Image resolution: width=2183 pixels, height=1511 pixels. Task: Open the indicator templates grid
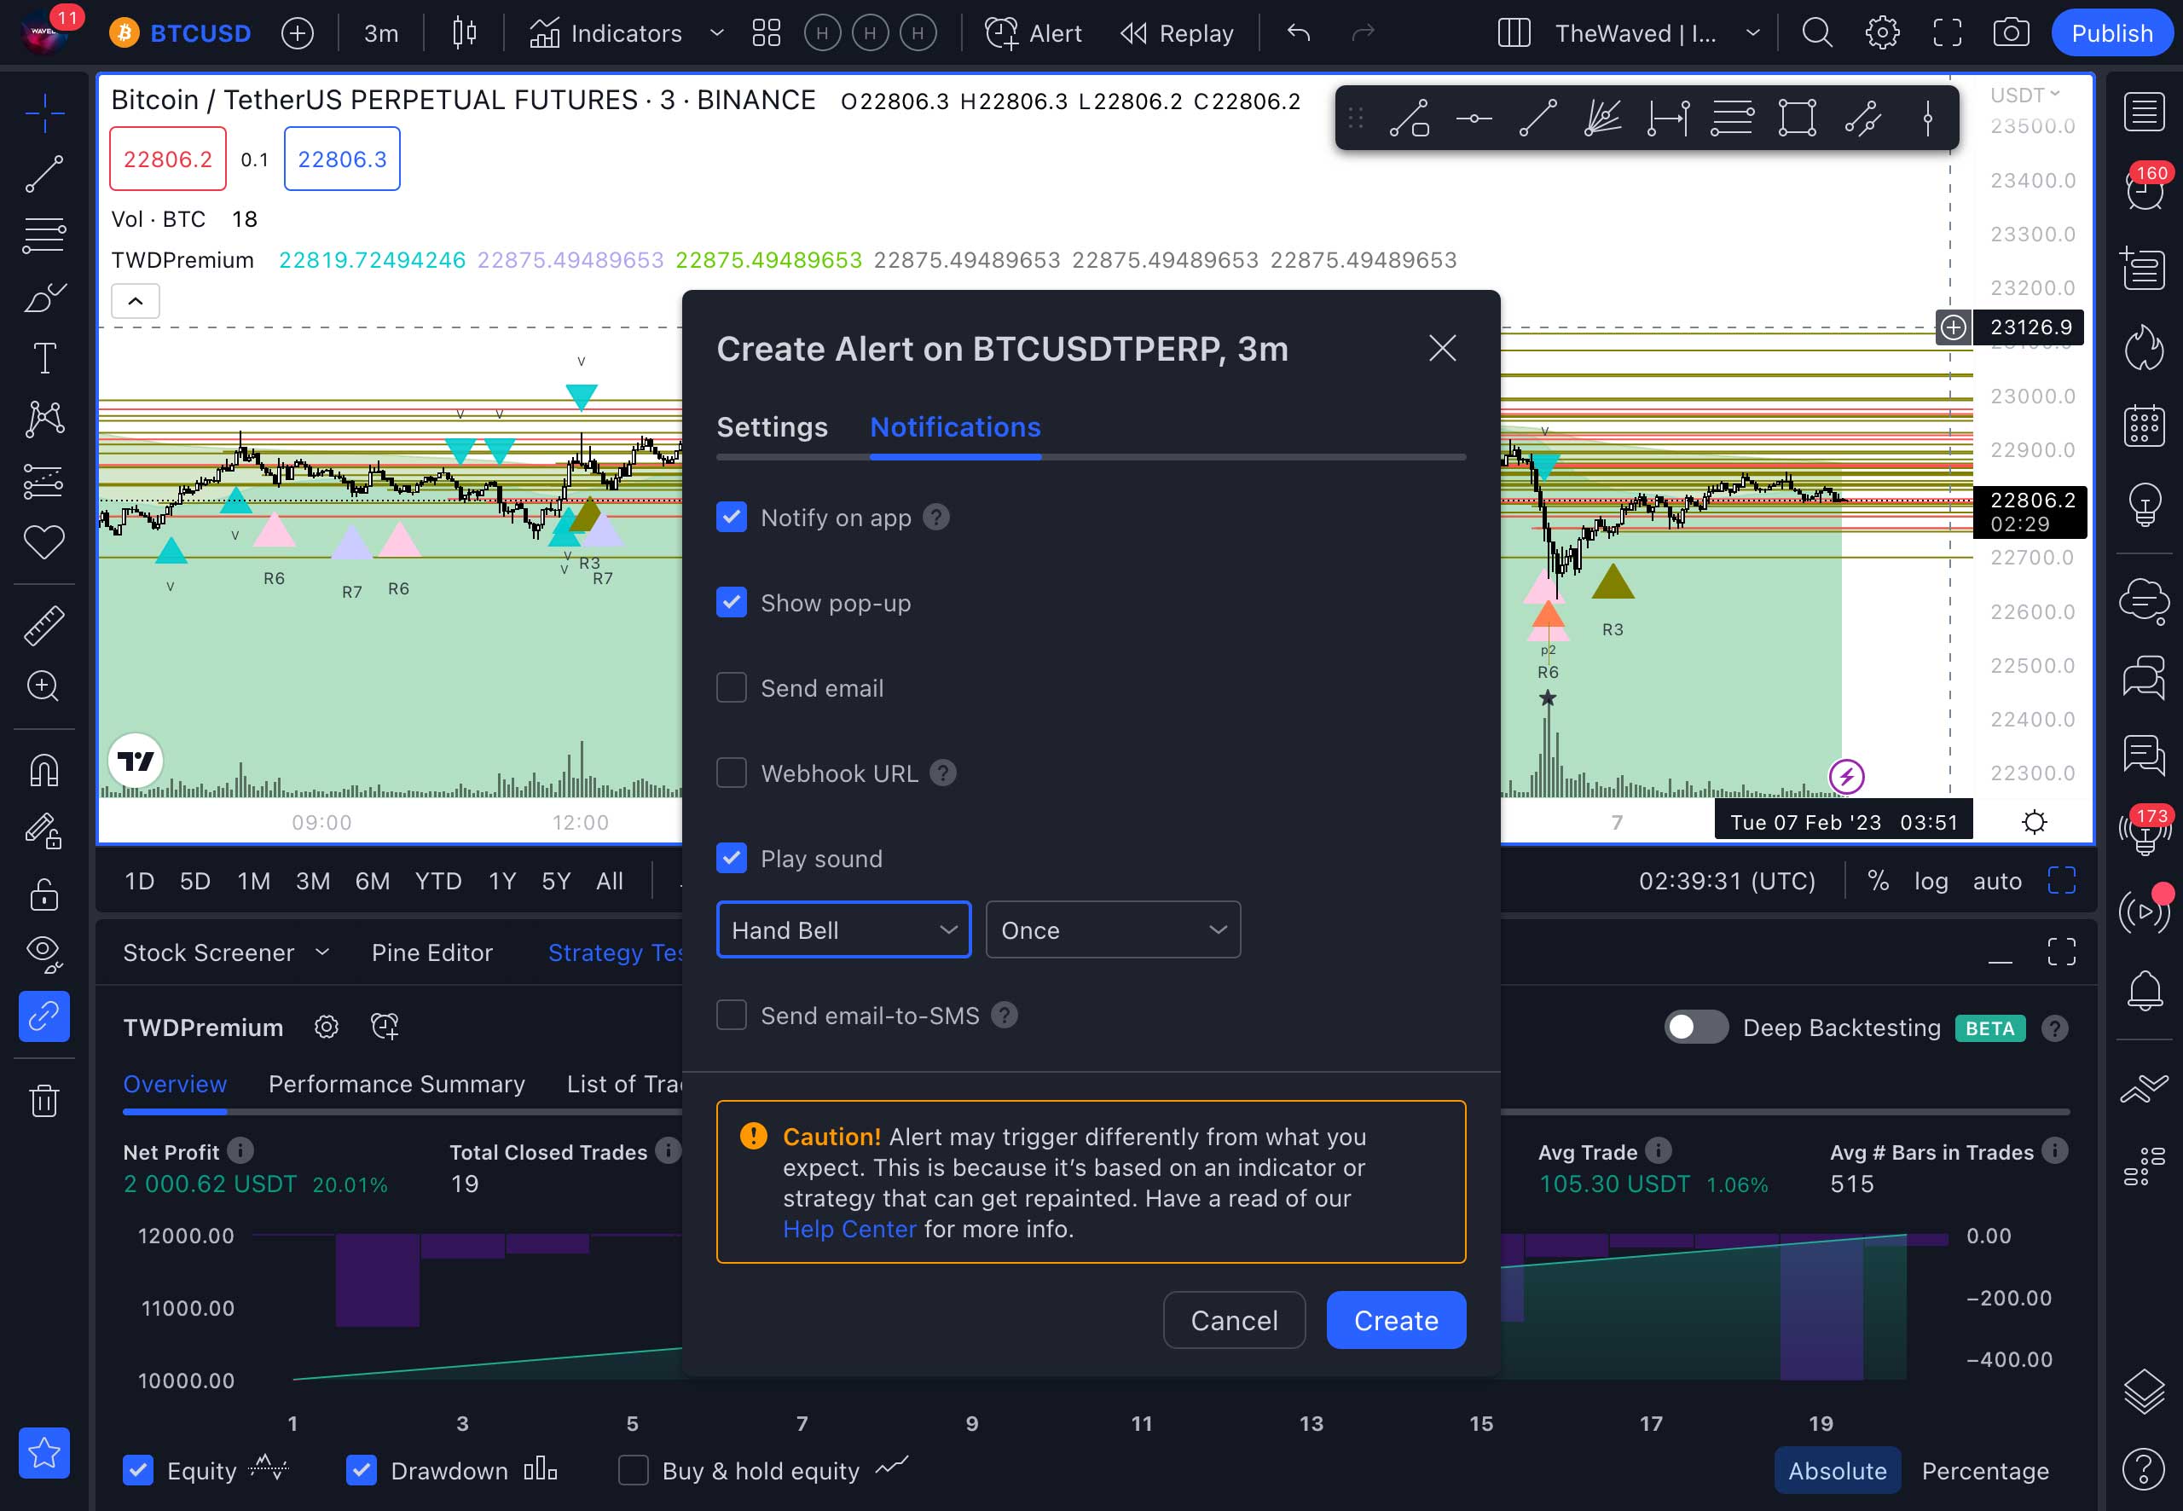pyautogui.click(x=766, y=33)
